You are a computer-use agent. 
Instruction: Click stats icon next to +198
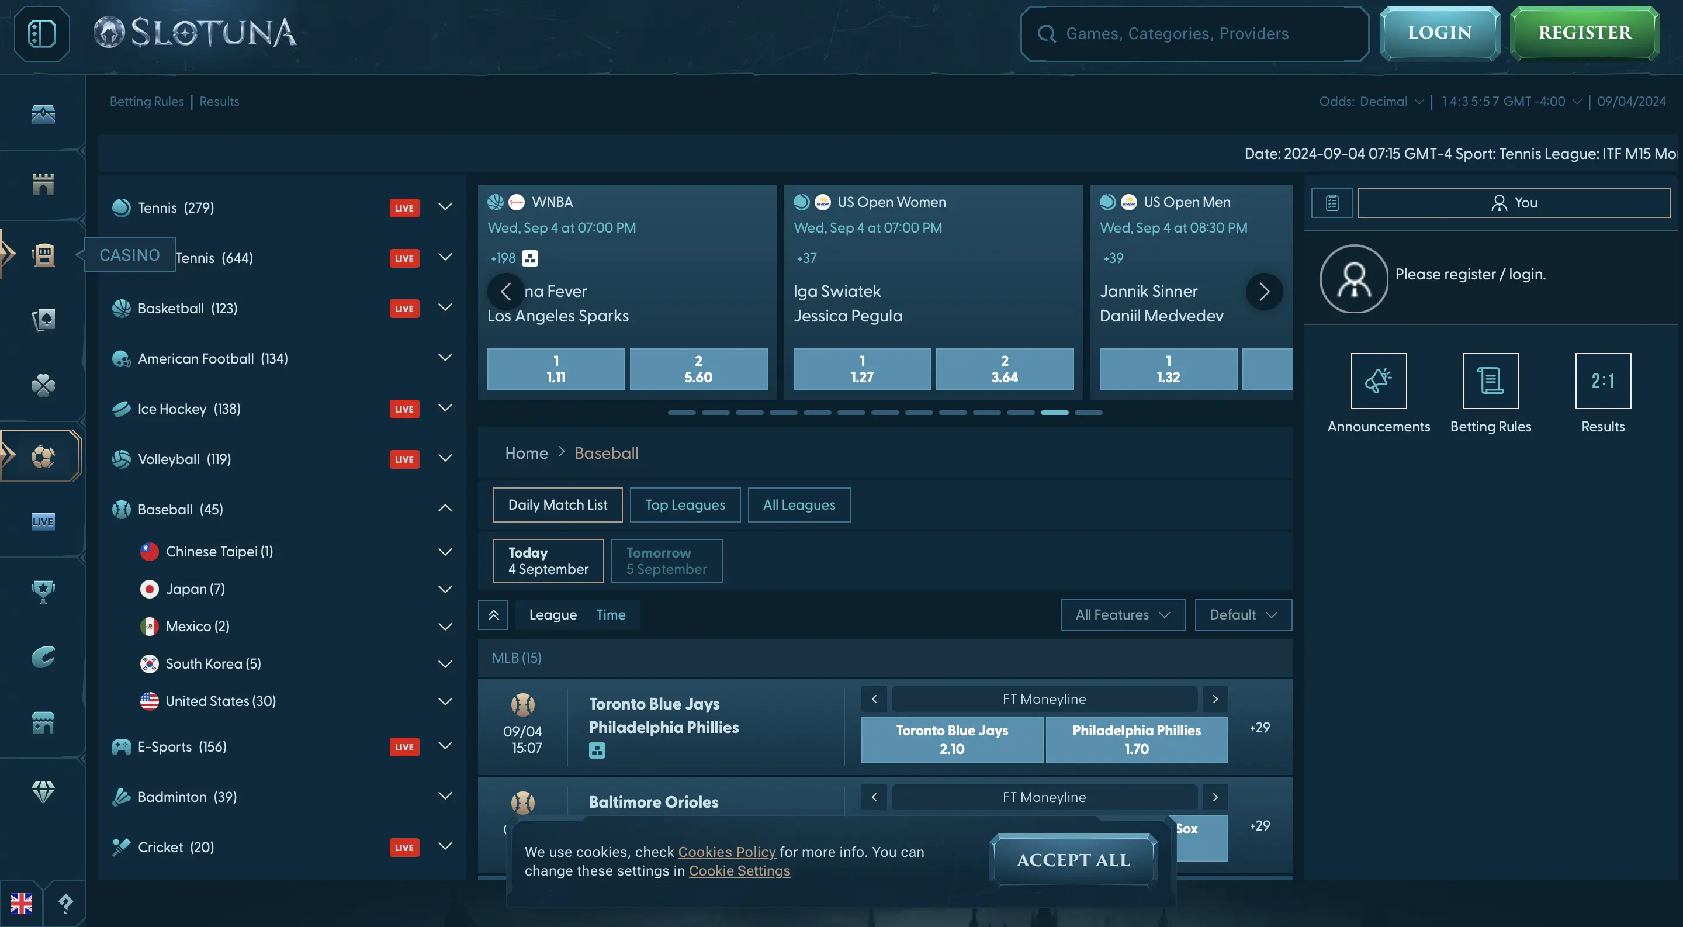[x=530, y=258]
